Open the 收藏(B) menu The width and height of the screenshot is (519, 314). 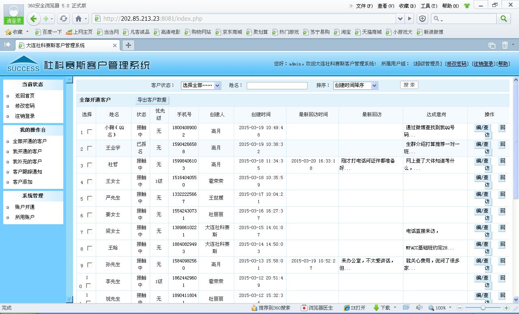(x=407, y=6)
